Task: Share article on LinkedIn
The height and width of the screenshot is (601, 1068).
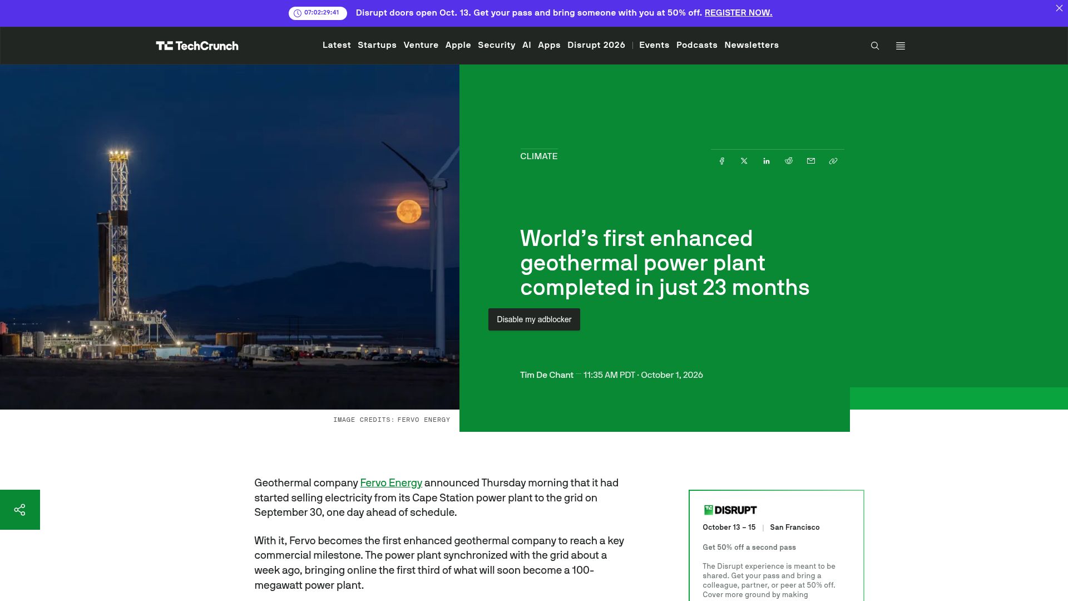Action: click(x=767, y=161)
